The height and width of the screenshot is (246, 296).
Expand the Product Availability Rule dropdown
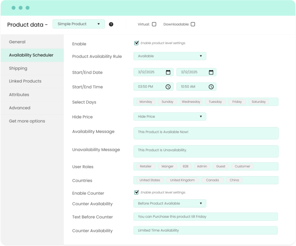[170, 56]
